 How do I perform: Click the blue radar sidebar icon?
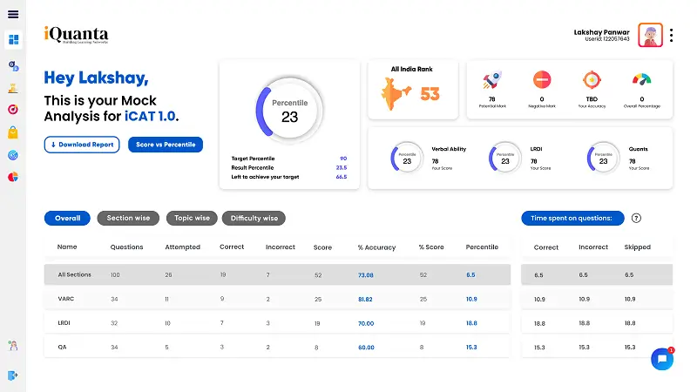point(13,155)
